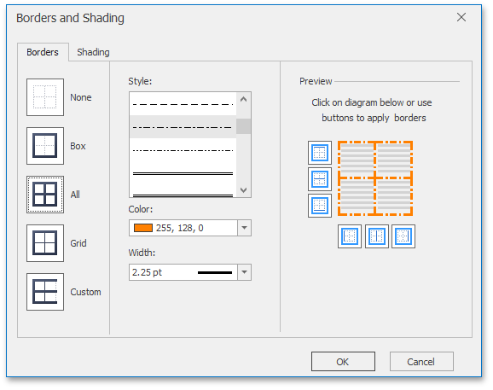The height and width of the screenshot is (390, 493).
Task: Confirm with the OK button
Action: click(x=343, y=361)
